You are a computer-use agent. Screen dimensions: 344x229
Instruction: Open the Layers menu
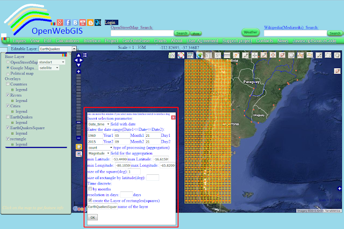click(x=19, y=41)
